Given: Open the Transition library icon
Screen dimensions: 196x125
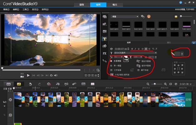Looking at the screenshot, I should (105, 31).
